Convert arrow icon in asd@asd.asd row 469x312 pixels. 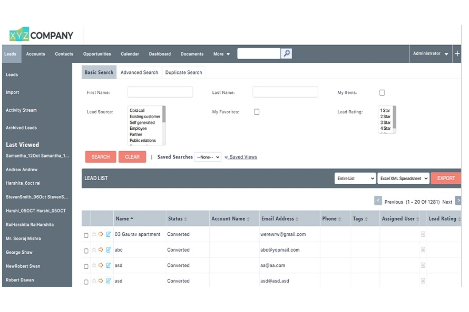(101, 280)
